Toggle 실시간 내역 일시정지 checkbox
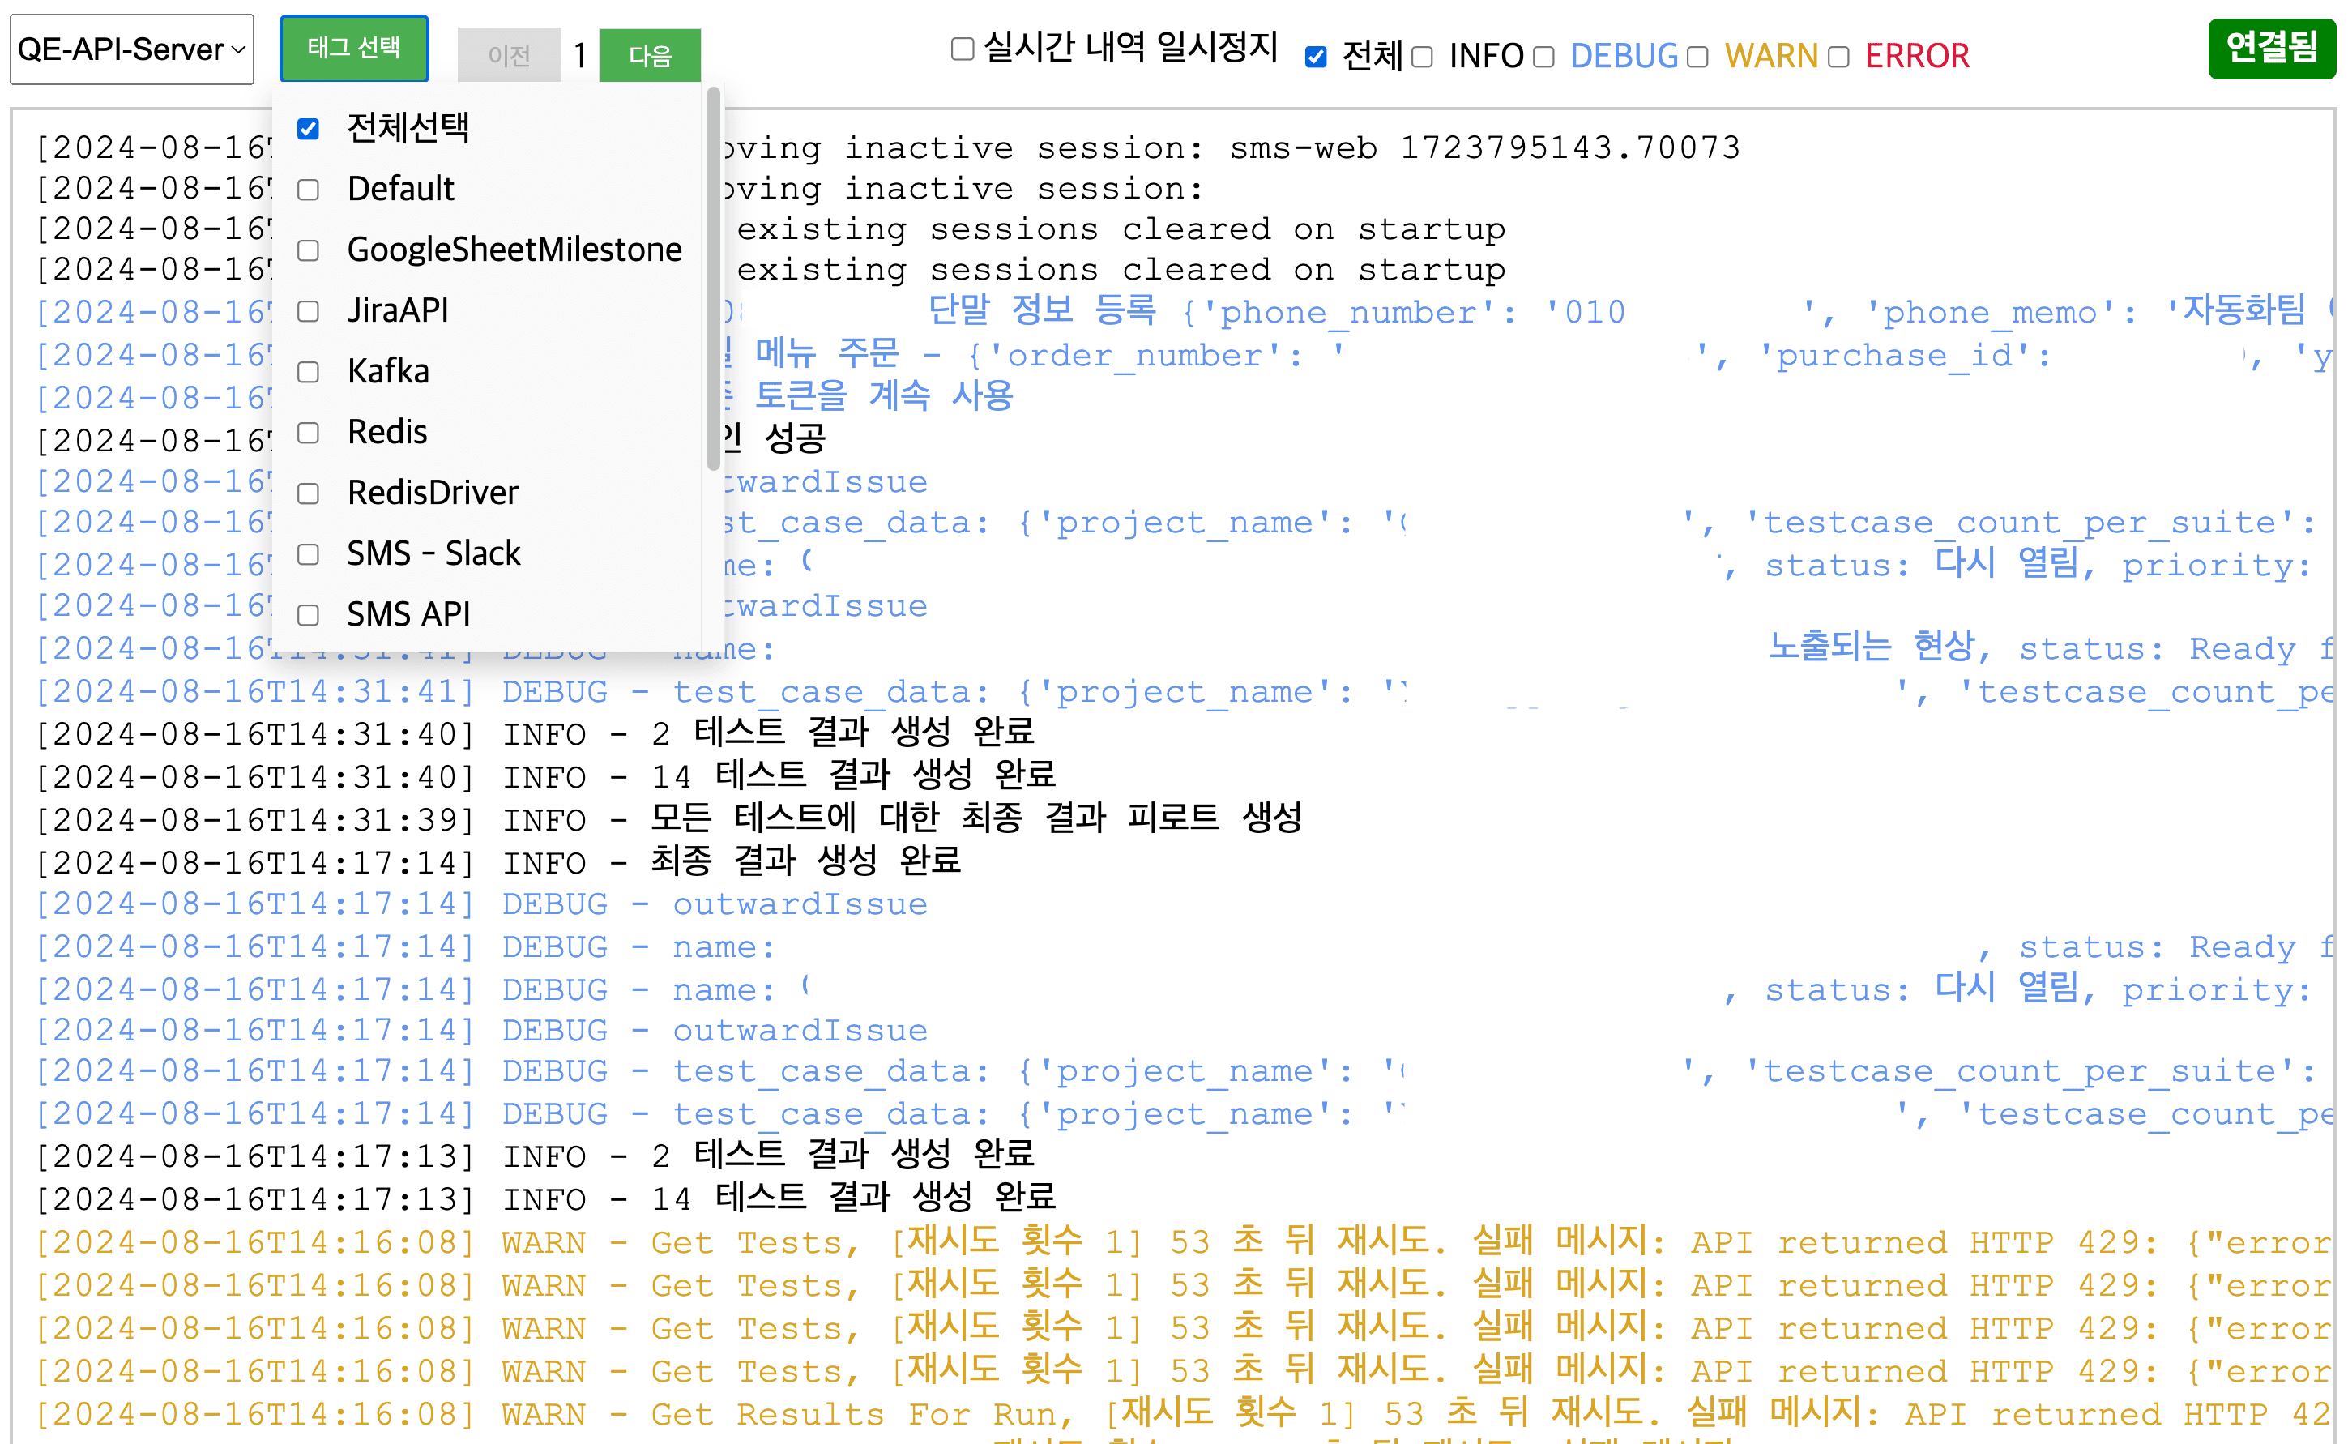 (963, 49)
